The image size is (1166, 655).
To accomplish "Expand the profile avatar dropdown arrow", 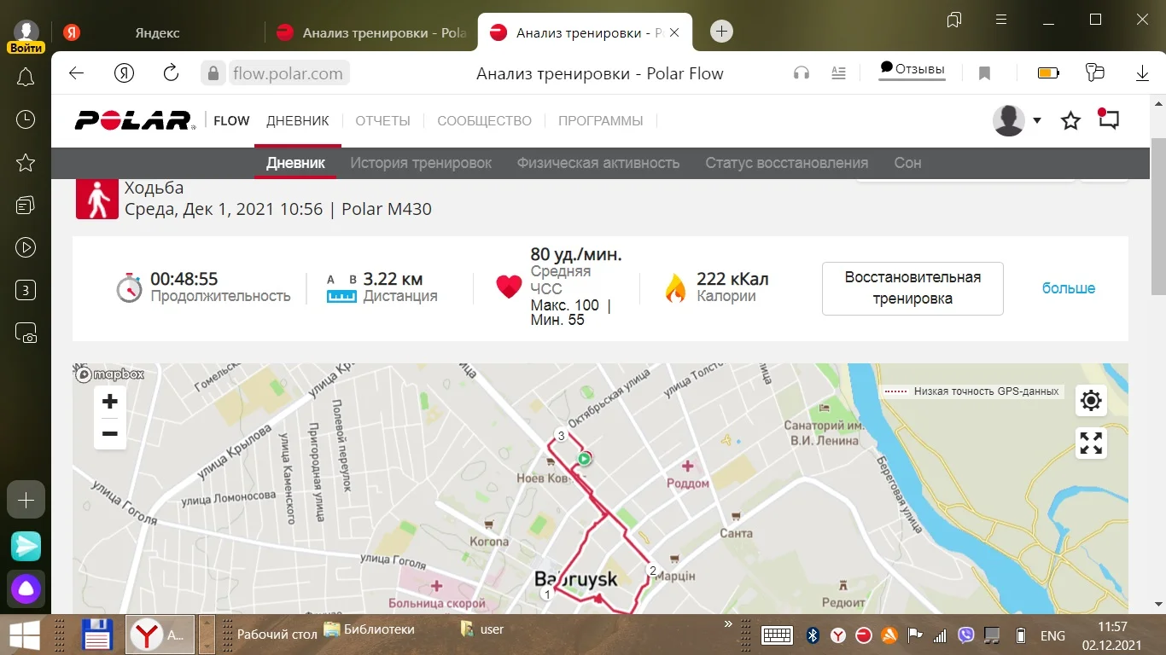I will [1037, 120].
